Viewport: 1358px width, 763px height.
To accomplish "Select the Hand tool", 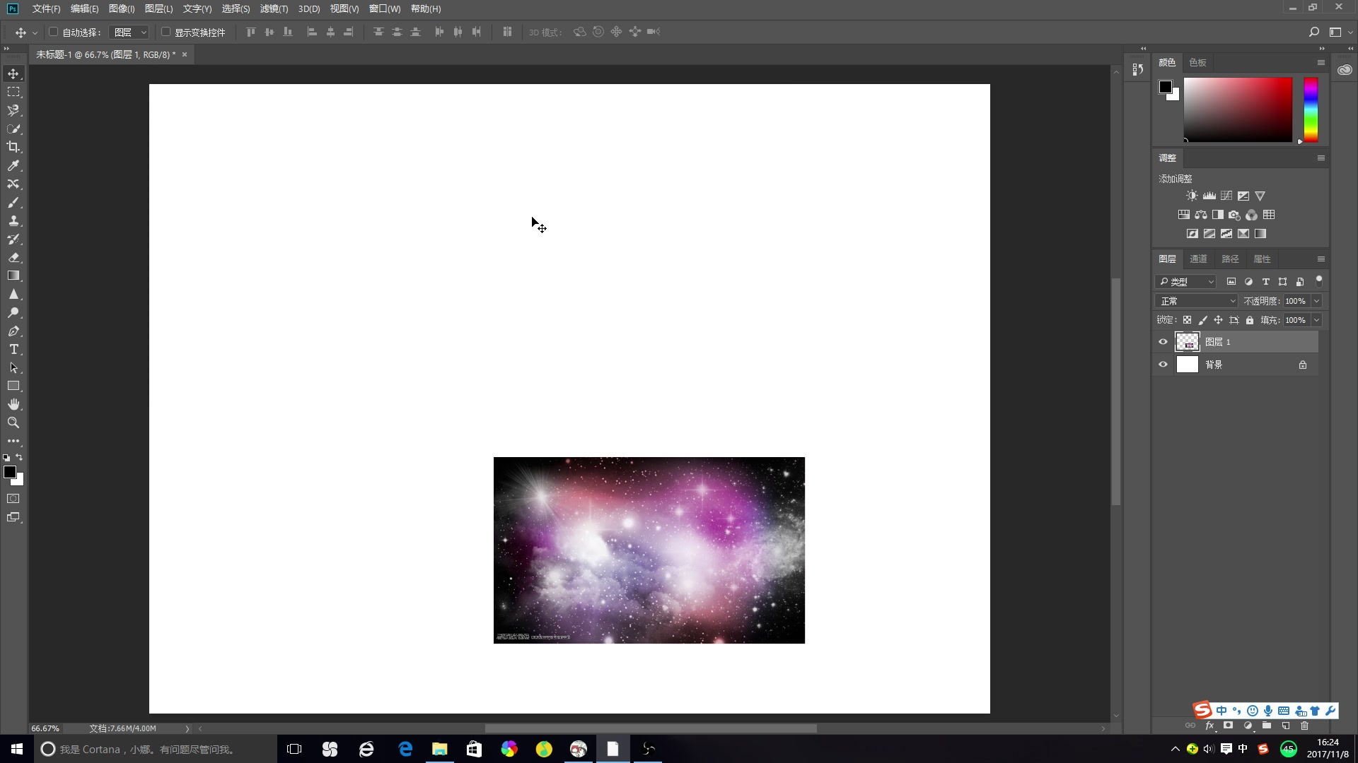I will pos(13,404).
